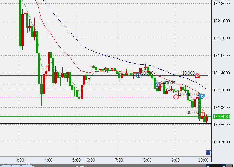Select the green current price horizontal line
234x167 pixels.
(x=97, y=116)
